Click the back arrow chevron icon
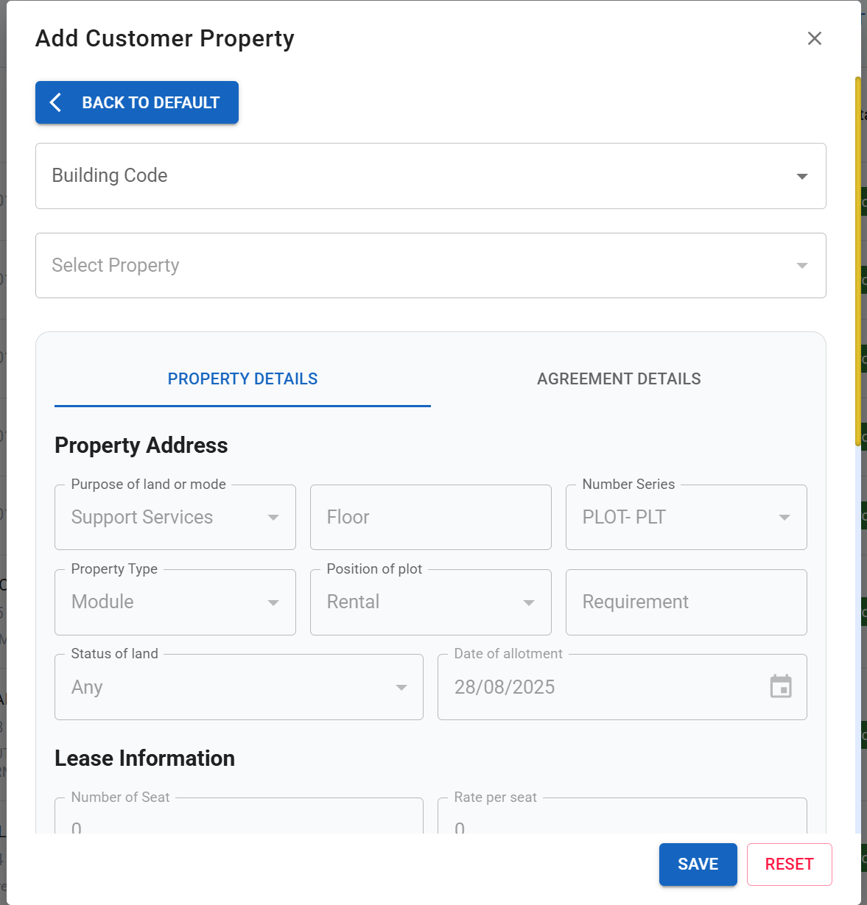The height and width of the screenshot is (905, 867). coord(56,102)
